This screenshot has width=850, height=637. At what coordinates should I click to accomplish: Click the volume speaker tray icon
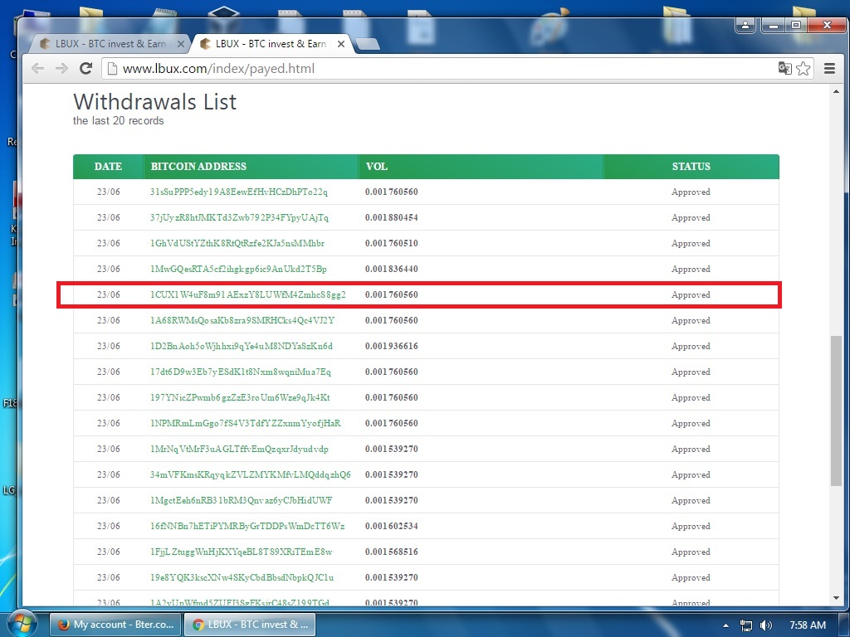coord(766,625)
